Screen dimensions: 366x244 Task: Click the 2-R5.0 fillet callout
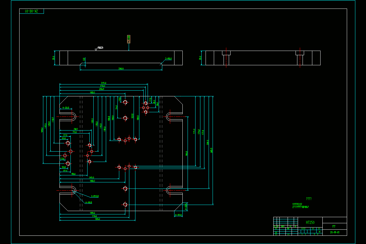[x=168, y=59]
